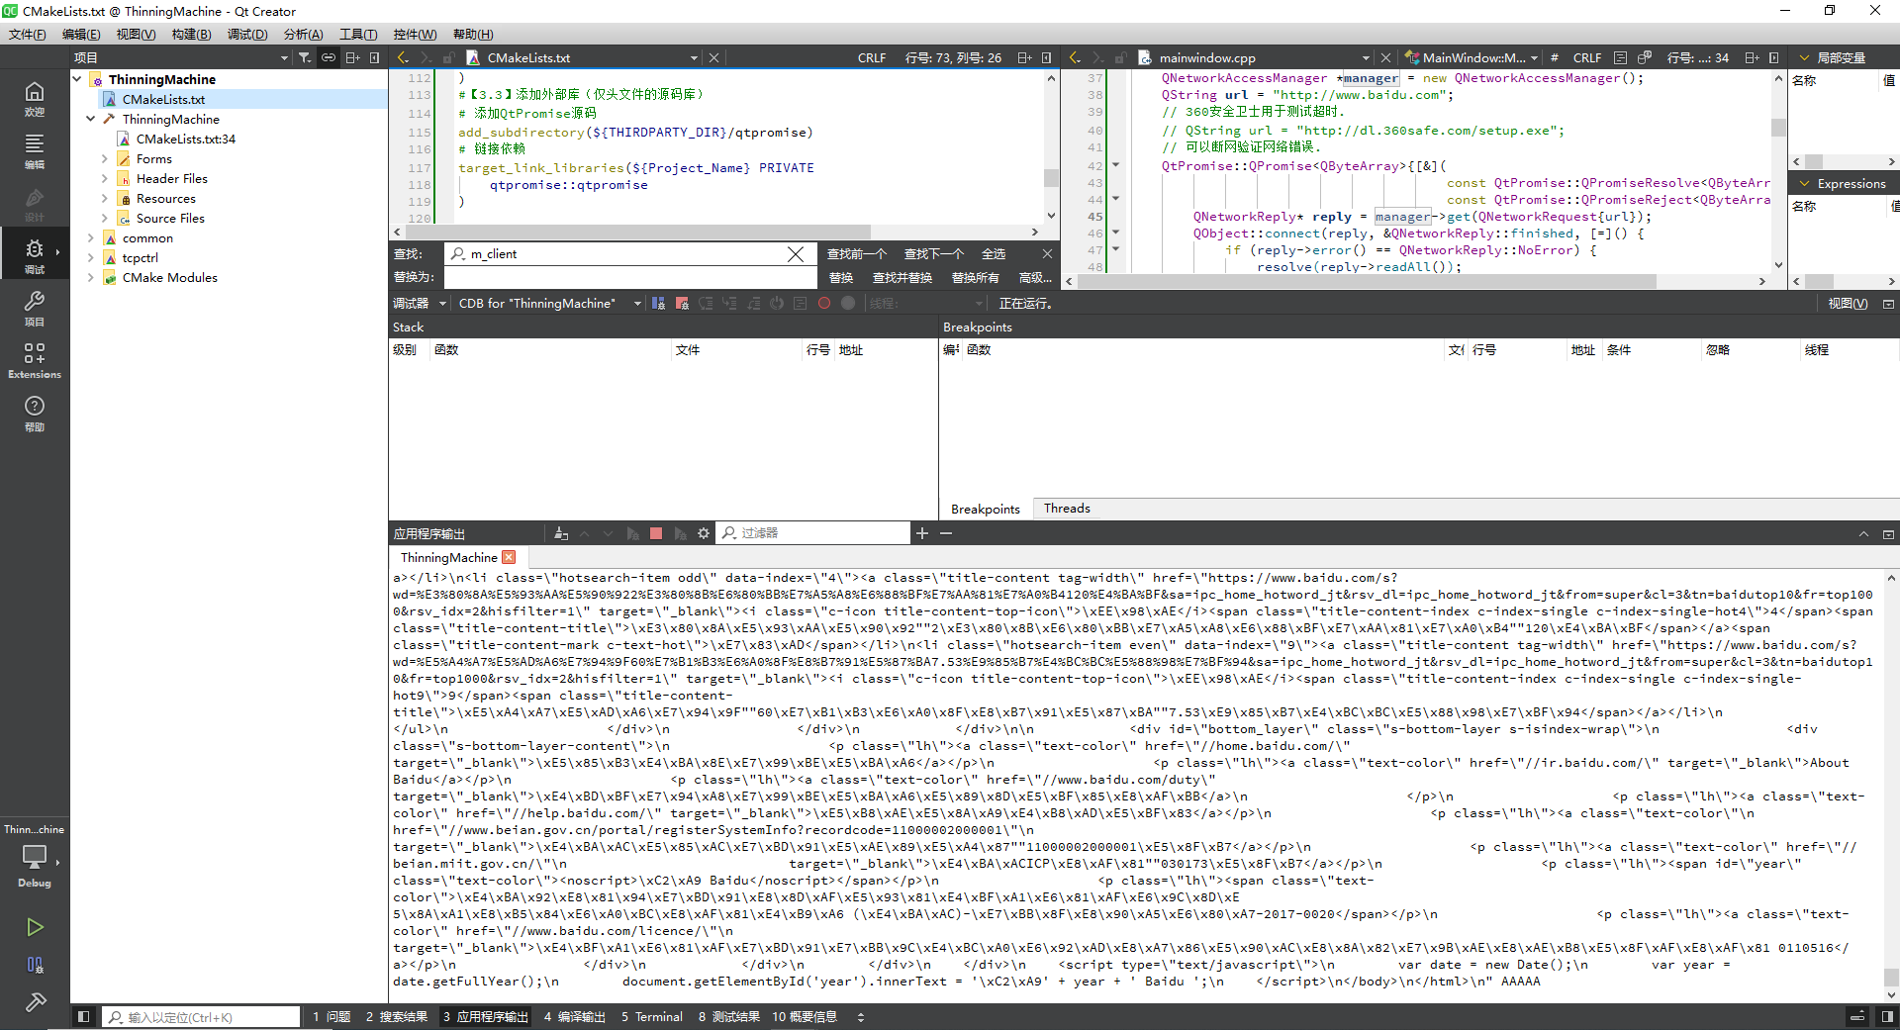The height and width of the screenshot is (1030, 1900).
Task: Expand the Forms folder
Action: pos(105,158)
